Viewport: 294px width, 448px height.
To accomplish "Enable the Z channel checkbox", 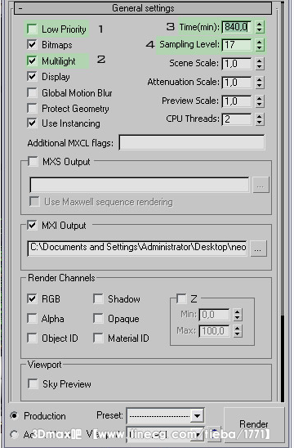I will click(181, 299).
